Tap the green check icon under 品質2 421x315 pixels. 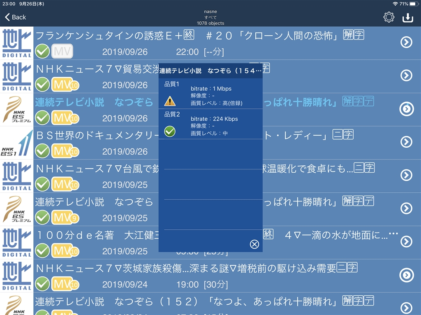tap(170, 131)
